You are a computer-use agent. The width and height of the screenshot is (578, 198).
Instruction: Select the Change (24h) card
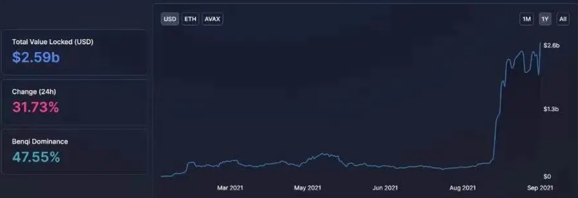tap(74, 102)
